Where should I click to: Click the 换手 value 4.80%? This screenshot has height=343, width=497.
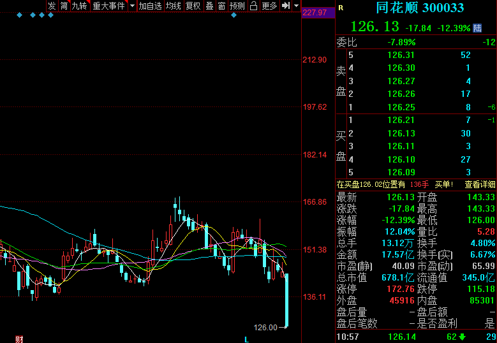click(x=483, y=244)
